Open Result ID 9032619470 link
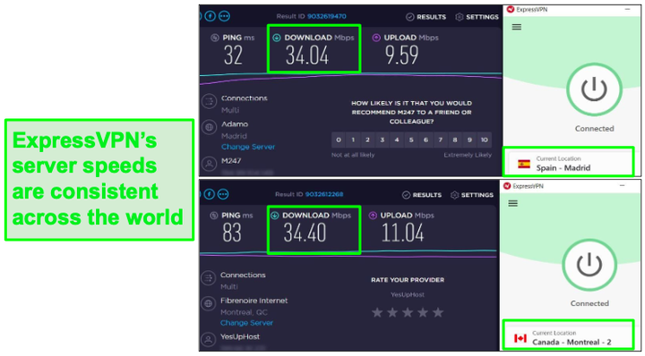This screenshot has height=356, width=645. click(327, 16)
